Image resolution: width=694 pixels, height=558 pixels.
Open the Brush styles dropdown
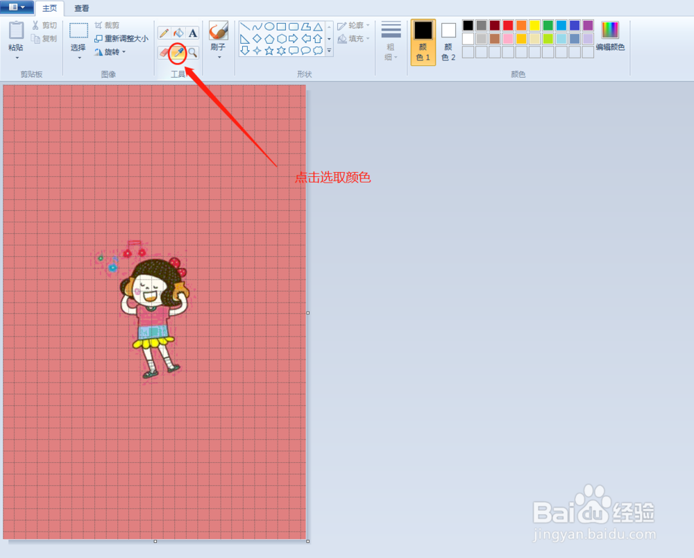click(x=218, y=56)
